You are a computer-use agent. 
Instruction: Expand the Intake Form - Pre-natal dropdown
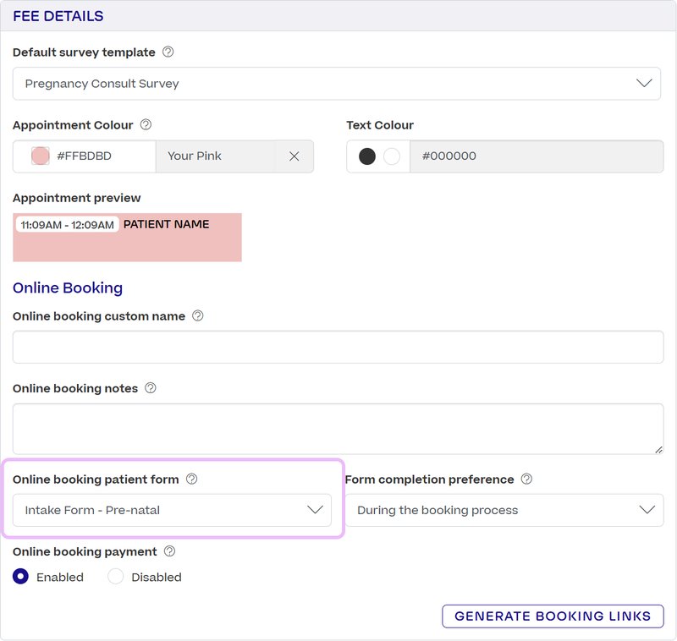click(x=172, y=510)
